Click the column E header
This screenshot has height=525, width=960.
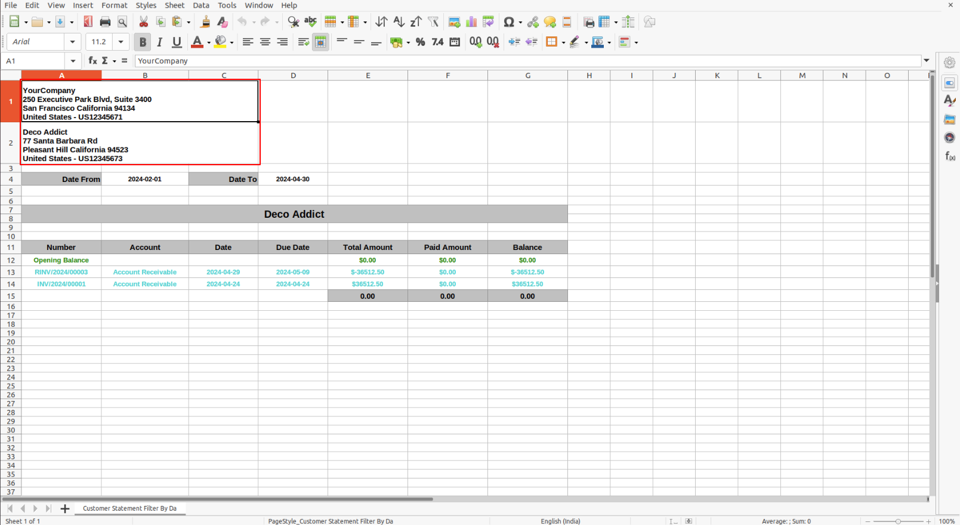(368, 75)
